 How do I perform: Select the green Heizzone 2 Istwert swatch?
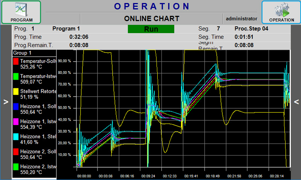click(x=16, y=166)
